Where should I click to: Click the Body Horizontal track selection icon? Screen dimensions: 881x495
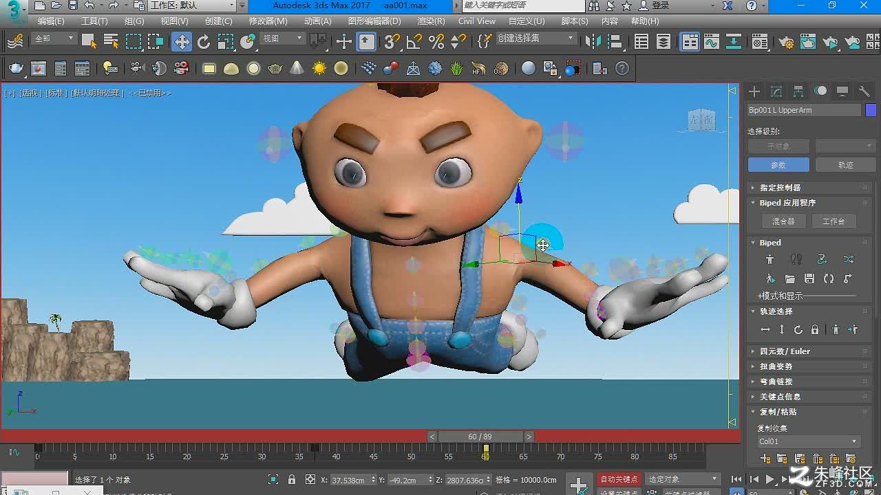tap(765, 330)
